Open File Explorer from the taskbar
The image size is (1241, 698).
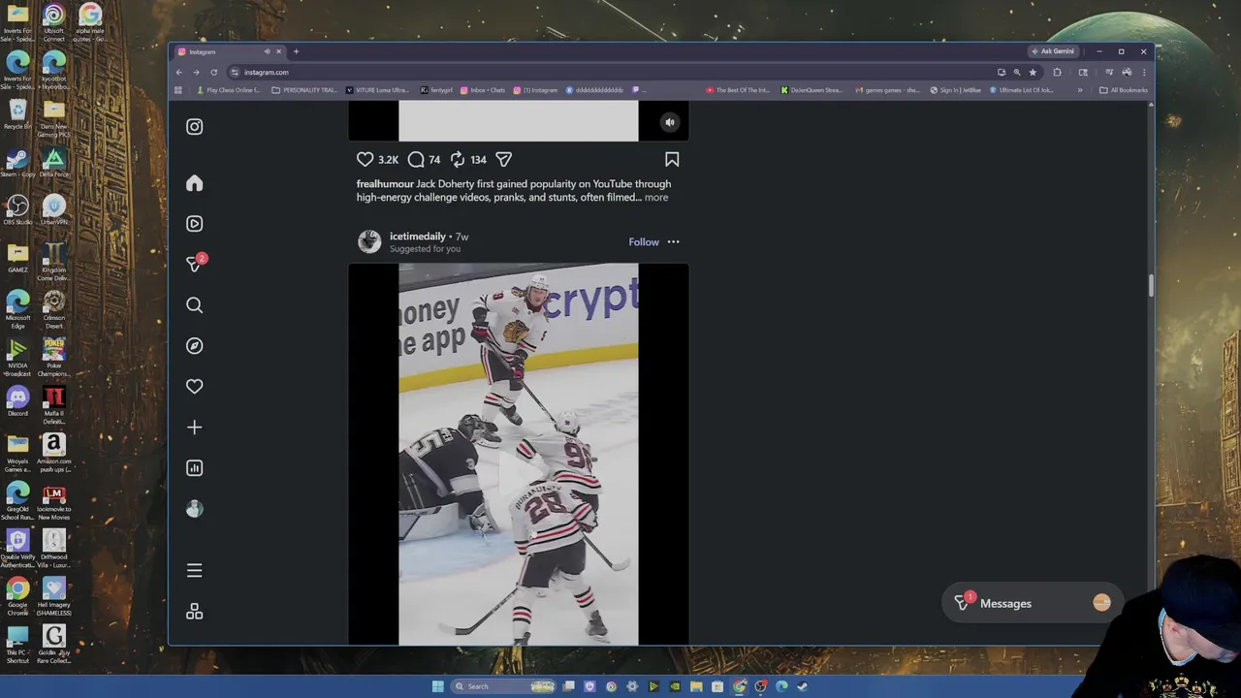click(697, 686)
